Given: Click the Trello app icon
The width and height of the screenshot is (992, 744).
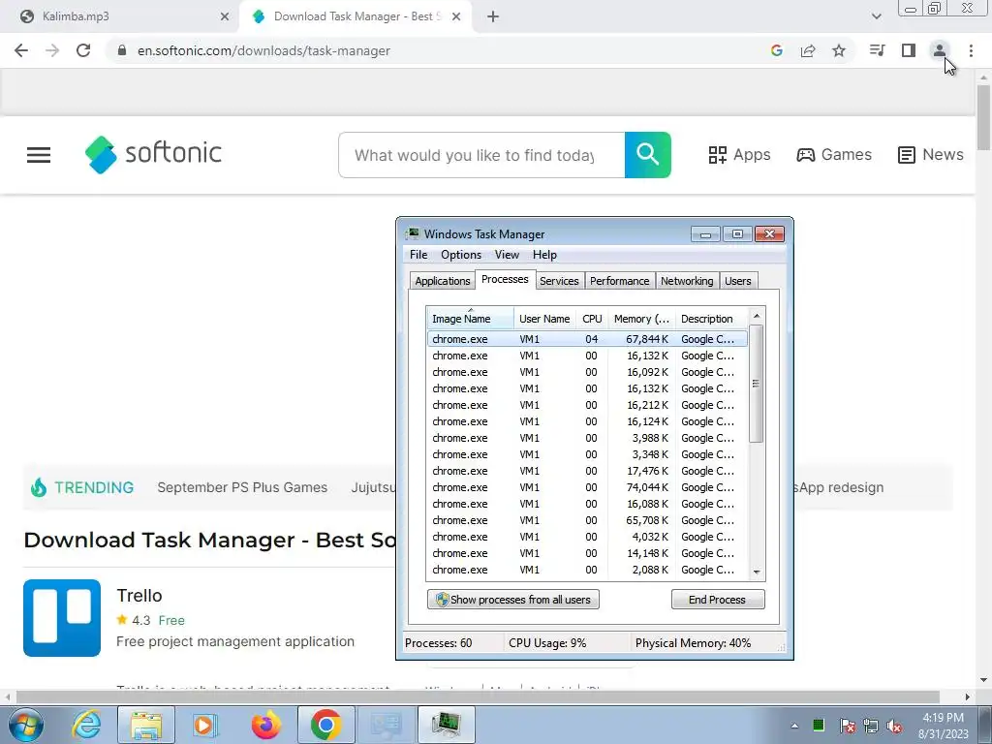Looking at the screenshot, I should pos(62,618).
